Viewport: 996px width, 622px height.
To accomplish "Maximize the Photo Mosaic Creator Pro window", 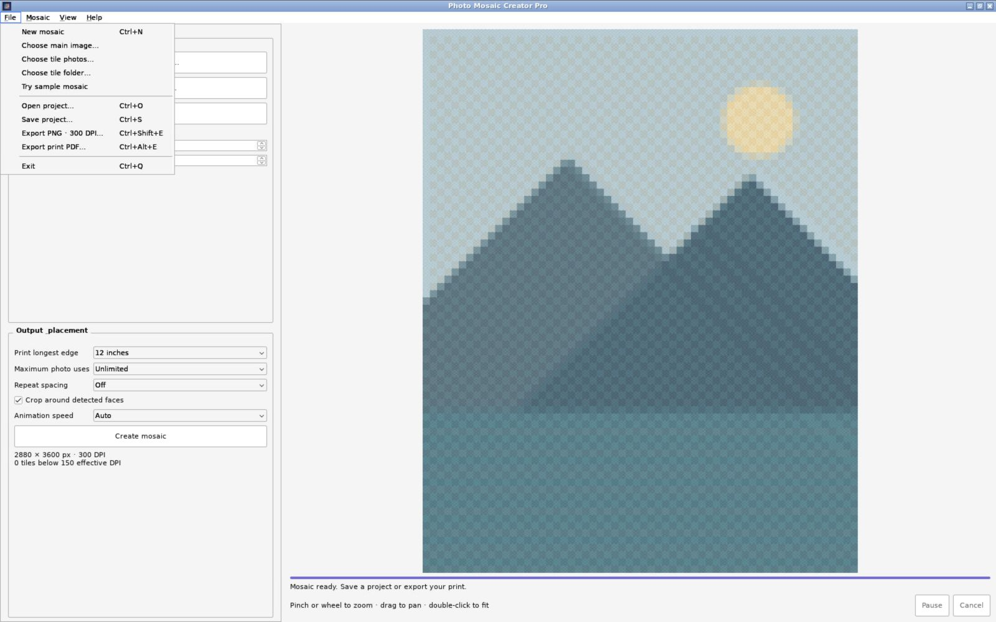I will coord(979,6).
